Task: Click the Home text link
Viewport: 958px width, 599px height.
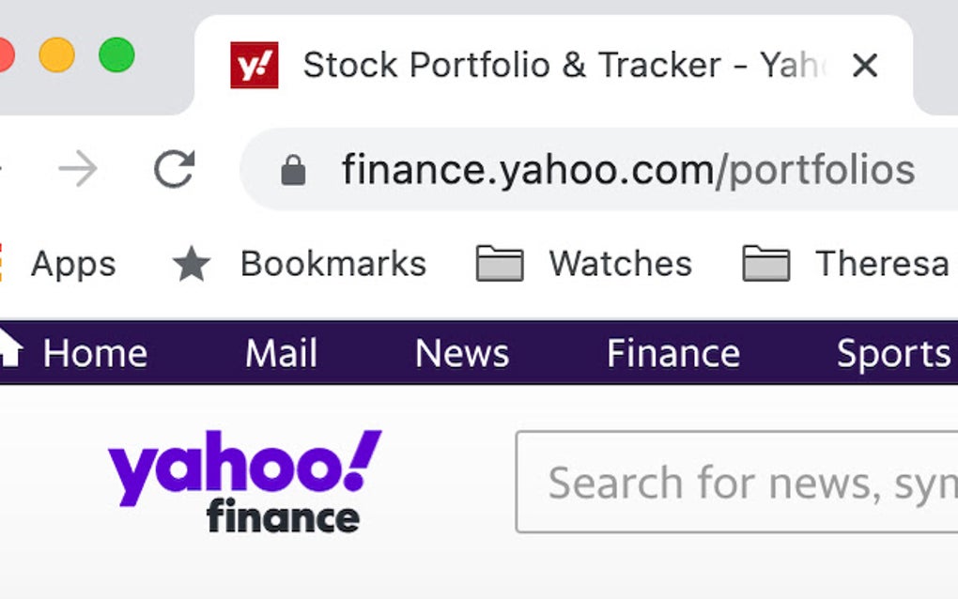Action: click(x=94, y=352)
